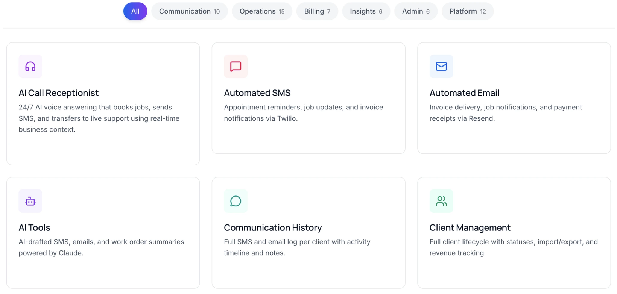Click the Communication History heading

pyautogui.click(x=273, y=227)
